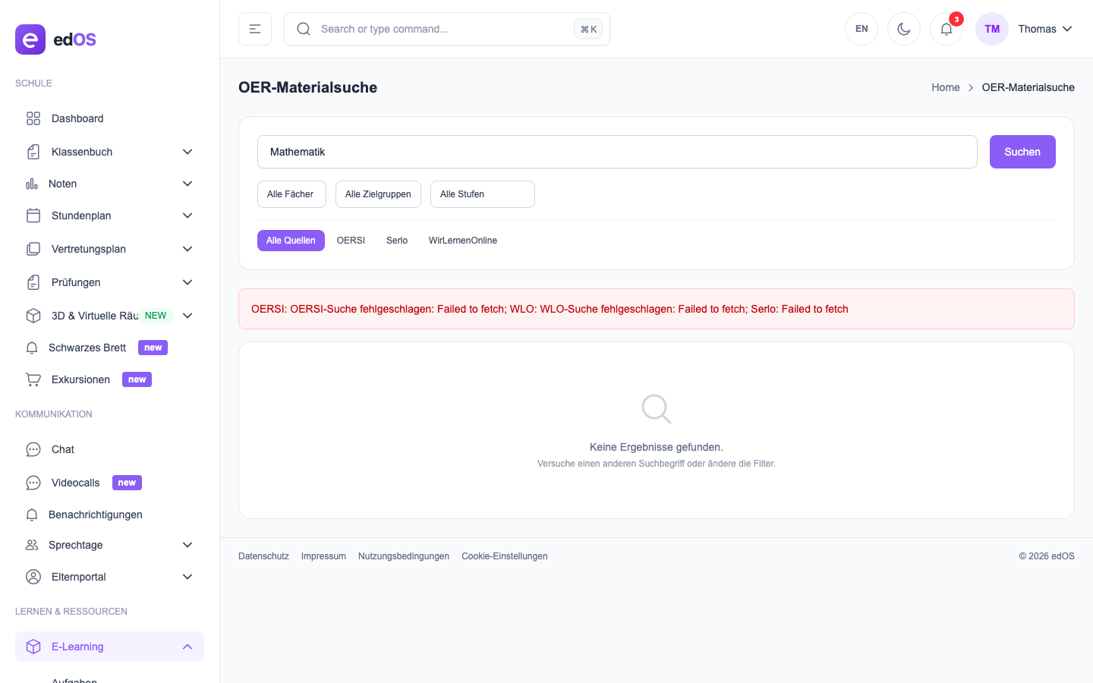Click the TM user avatar

coord(992,29)
